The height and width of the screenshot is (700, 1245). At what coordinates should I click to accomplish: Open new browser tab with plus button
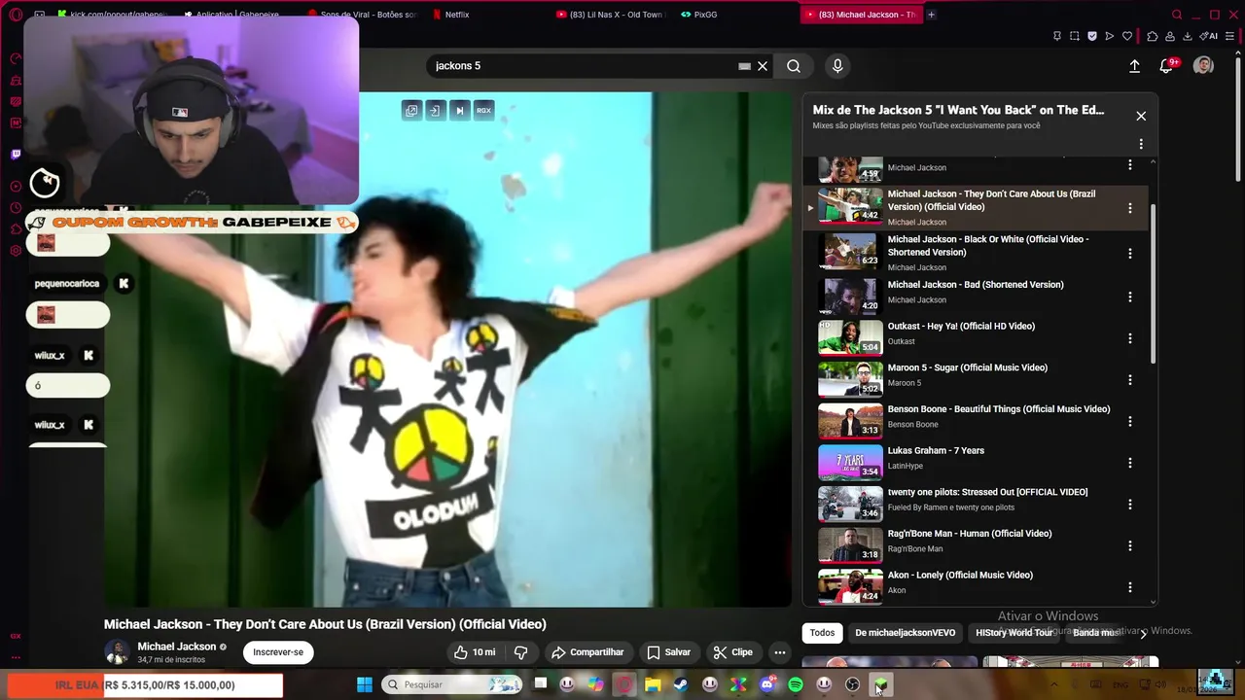coord(931,15)
